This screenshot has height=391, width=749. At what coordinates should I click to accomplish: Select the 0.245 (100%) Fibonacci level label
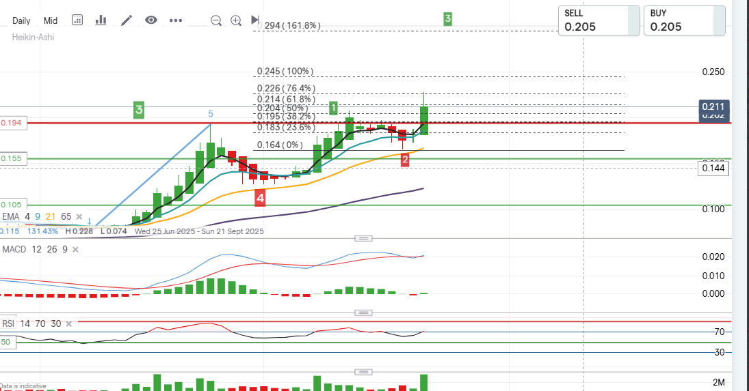[285, 71]
